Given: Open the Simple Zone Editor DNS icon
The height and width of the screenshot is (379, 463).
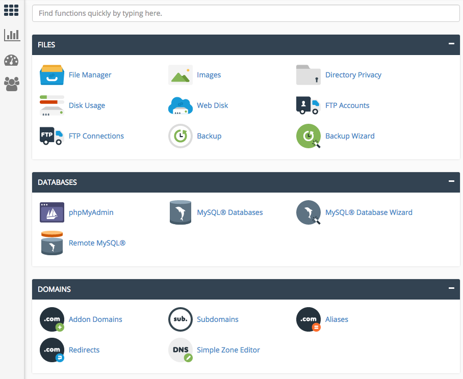Looking at the screenshot, I should click(180, 350).
